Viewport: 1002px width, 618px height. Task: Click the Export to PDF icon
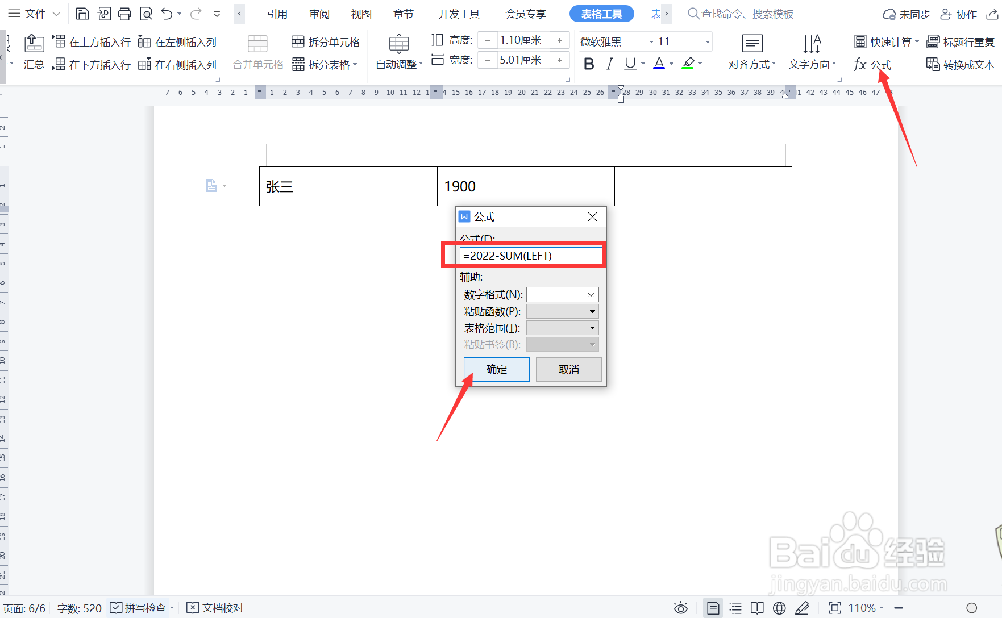point(103,14)
